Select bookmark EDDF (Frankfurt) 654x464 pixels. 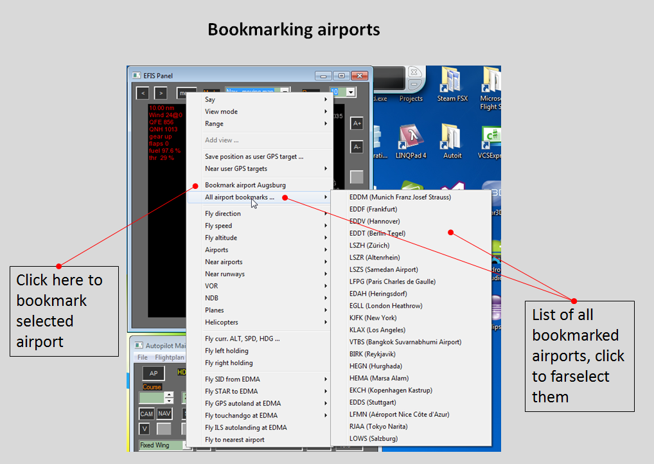[411, 209]
